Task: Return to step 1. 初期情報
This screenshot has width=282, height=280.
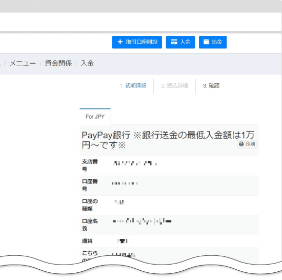Action: (133, 86)
